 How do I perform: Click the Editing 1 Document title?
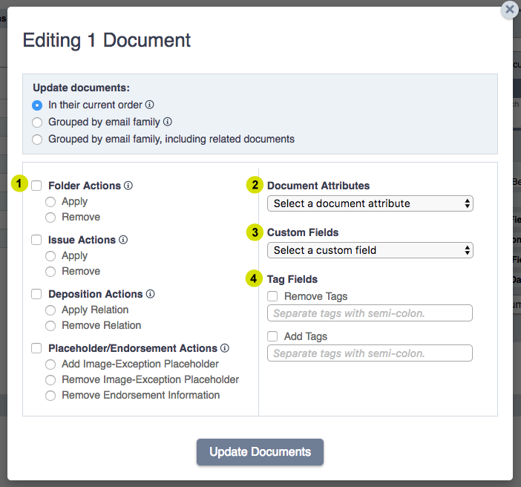(107, 40)
